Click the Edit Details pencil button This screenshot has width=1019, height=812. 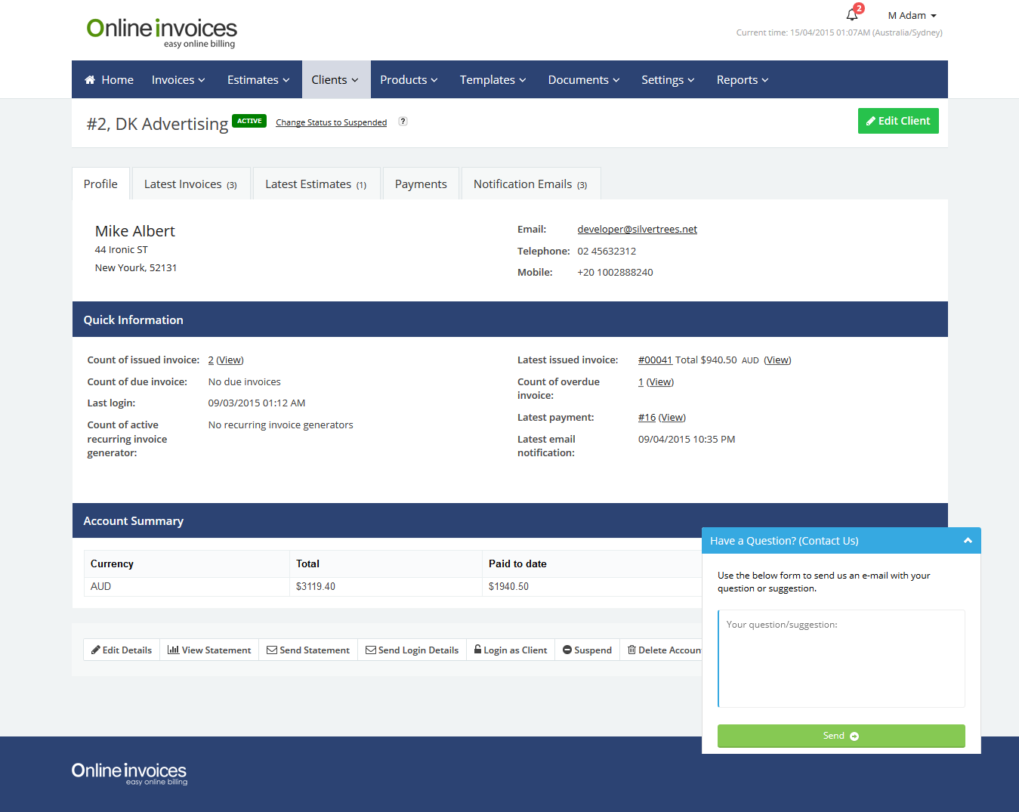(122, 650)
